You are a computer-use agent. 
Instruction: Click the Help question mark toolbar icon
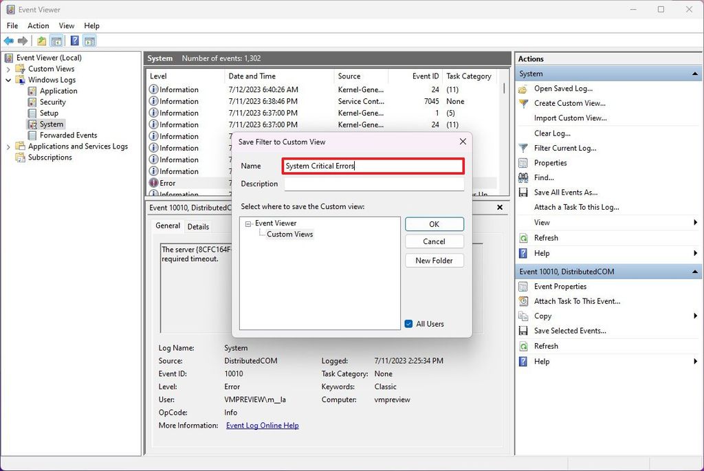click(x=74, y=40)
